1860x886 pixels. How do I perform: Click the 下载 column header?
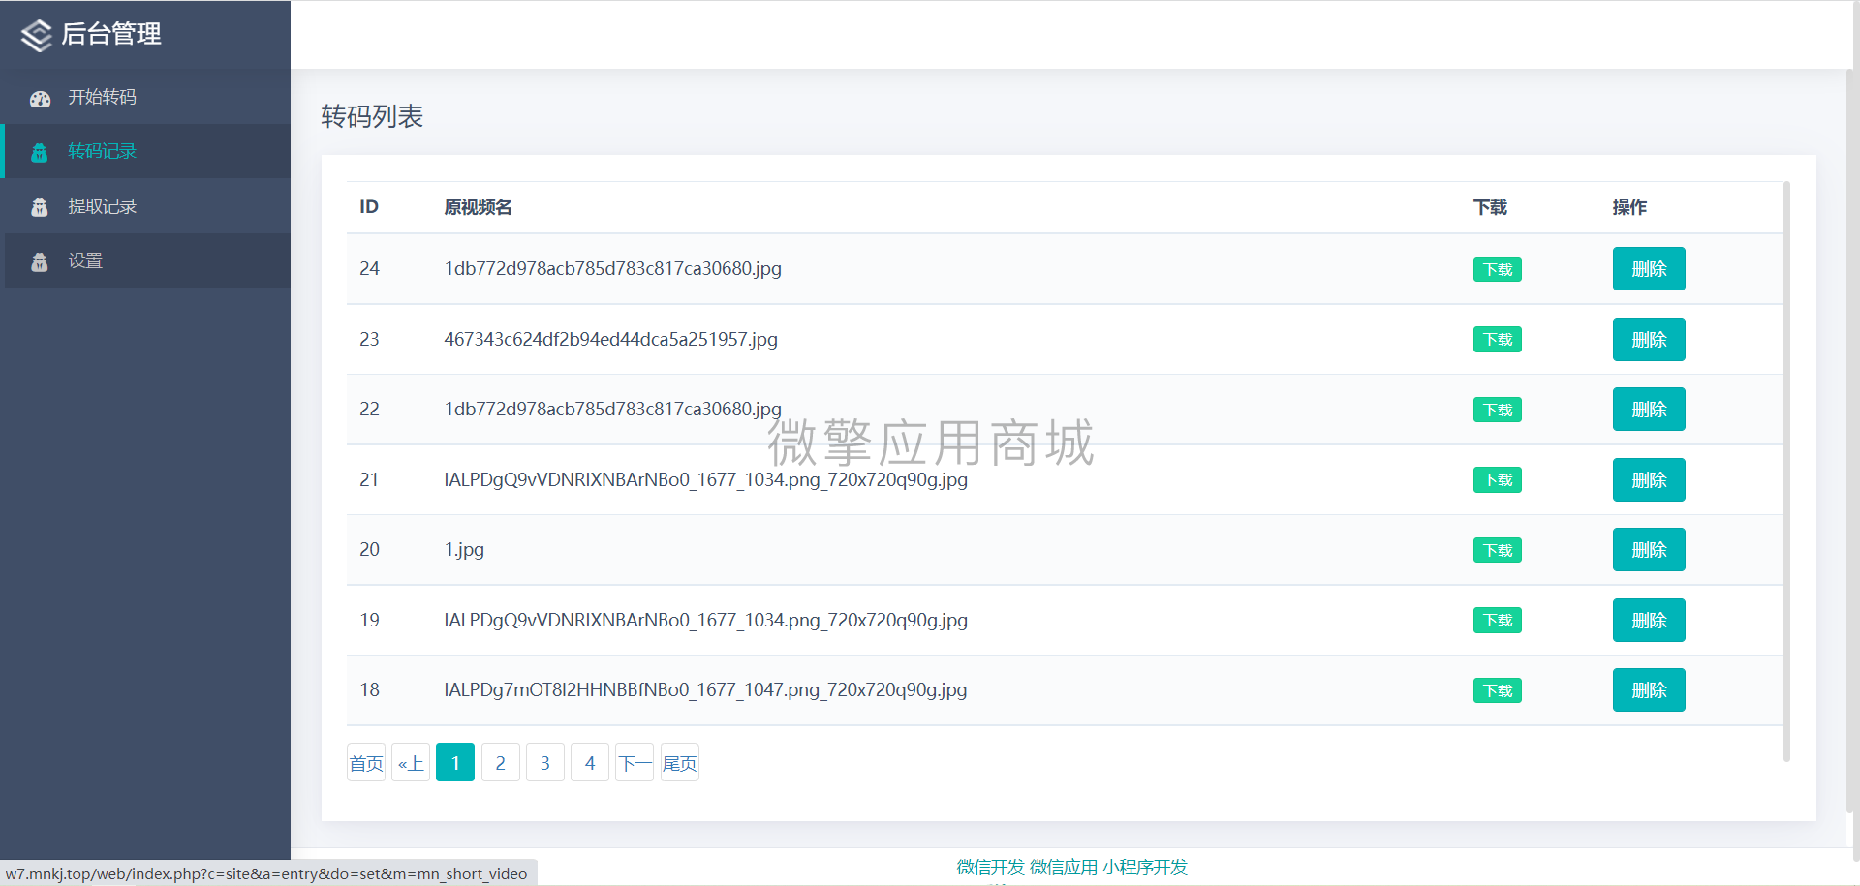point(1490,207)
